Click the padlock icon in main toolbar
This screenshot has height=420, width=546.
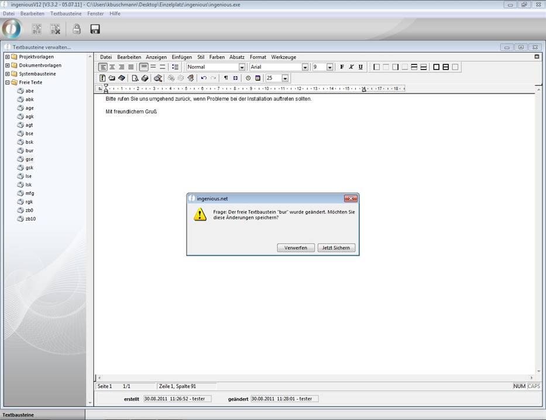pyautogui.click(x=77, y=29)
